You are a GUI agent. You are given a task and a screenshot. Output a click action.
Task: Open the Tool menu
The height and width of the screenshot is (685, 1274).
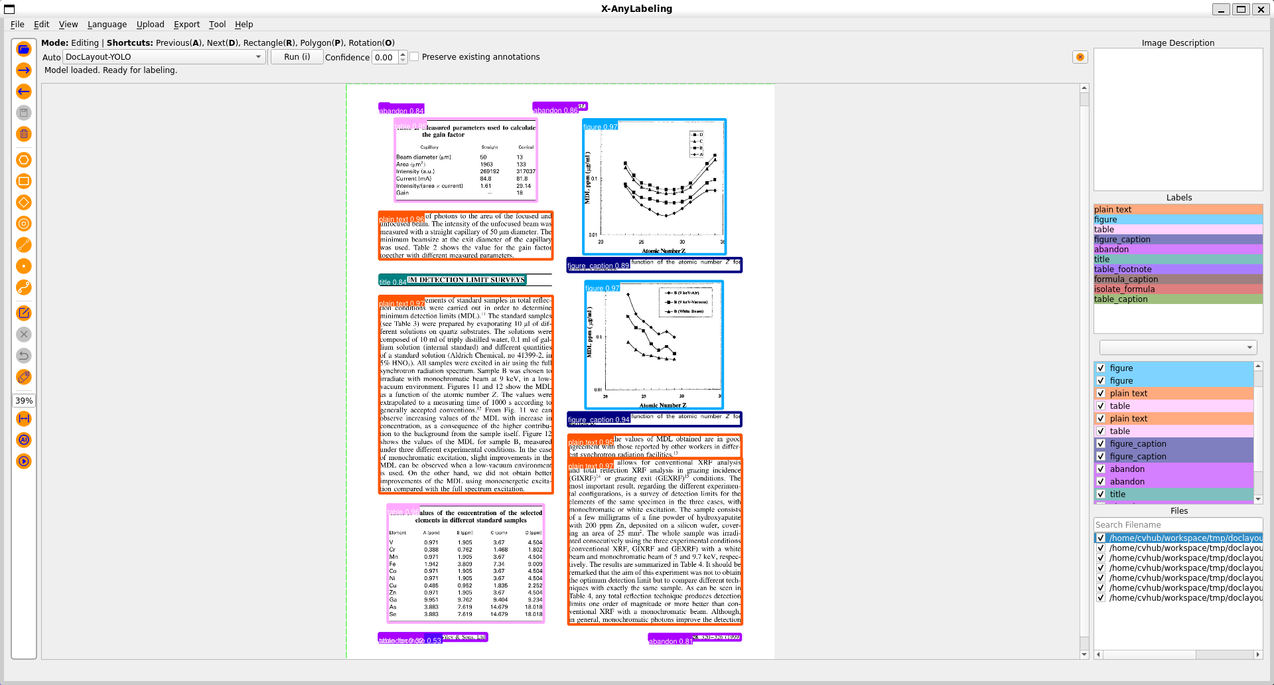point(217,25)
